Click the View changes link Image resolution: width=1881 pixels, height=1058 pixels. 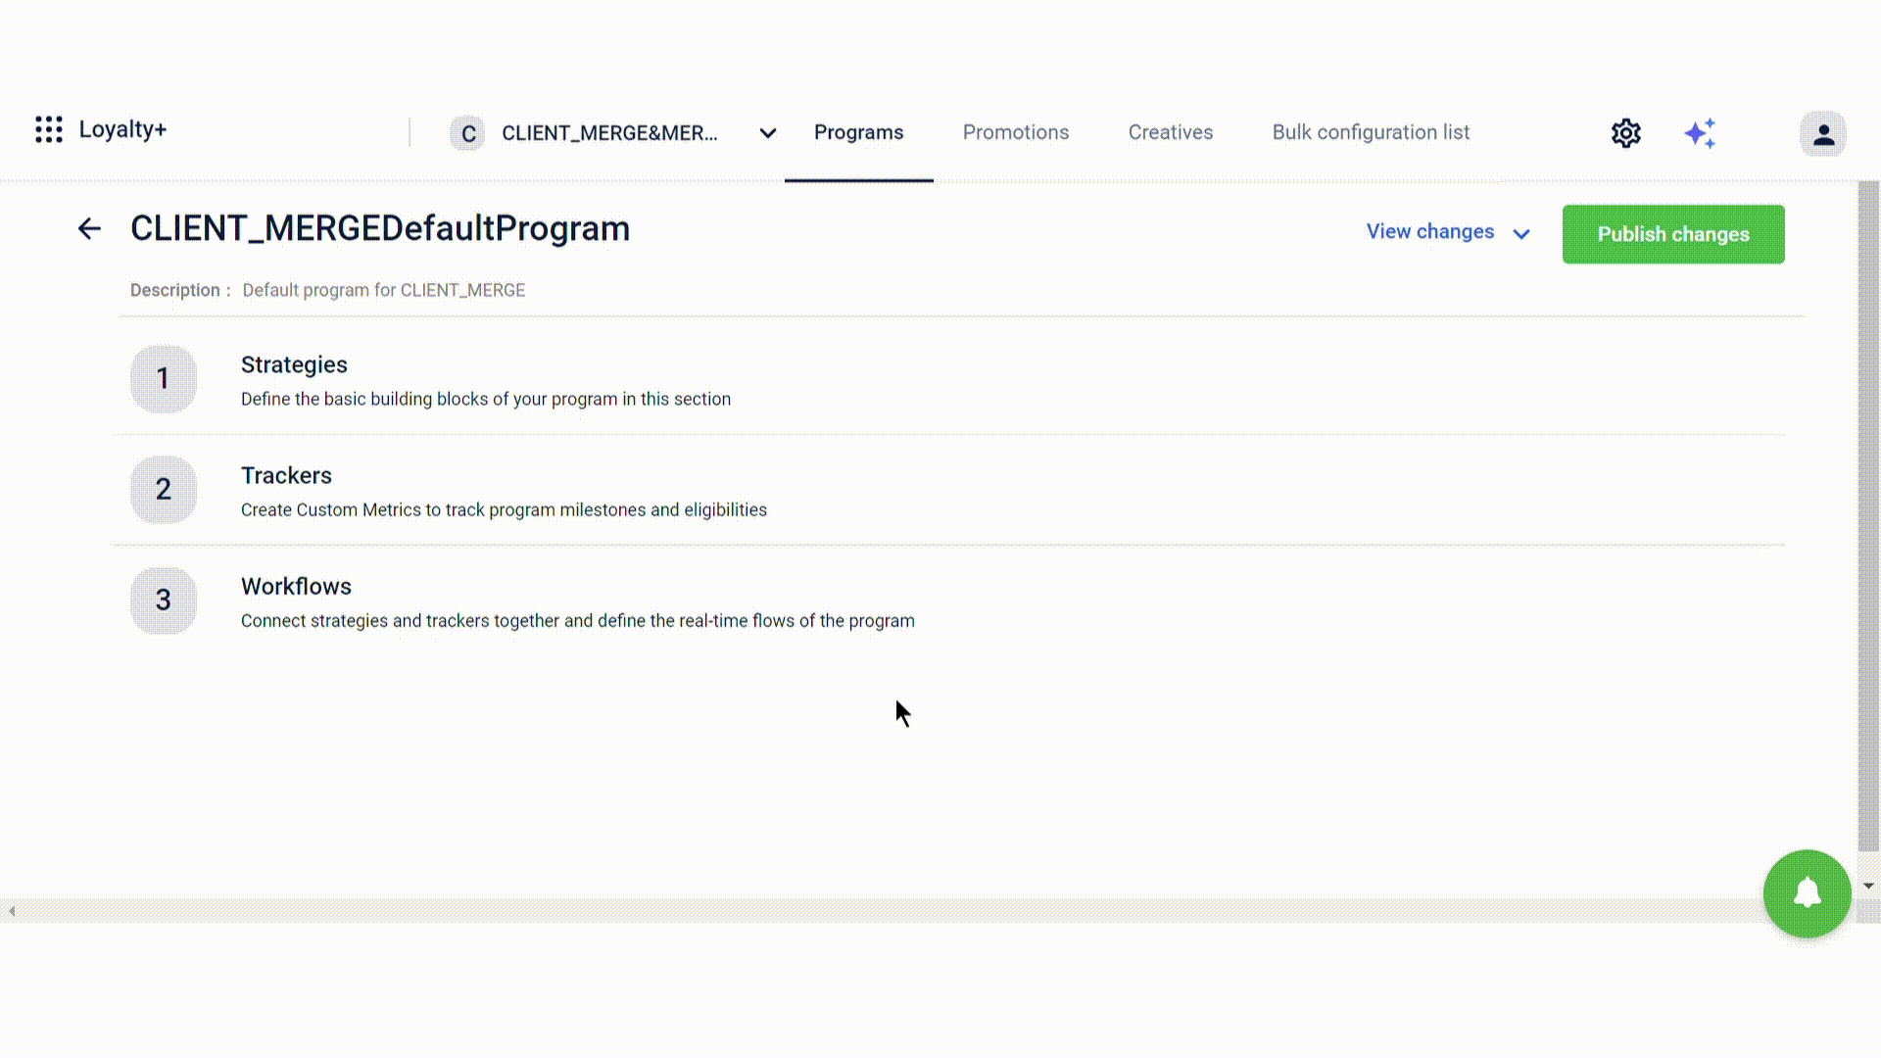tap(1430, 231)
